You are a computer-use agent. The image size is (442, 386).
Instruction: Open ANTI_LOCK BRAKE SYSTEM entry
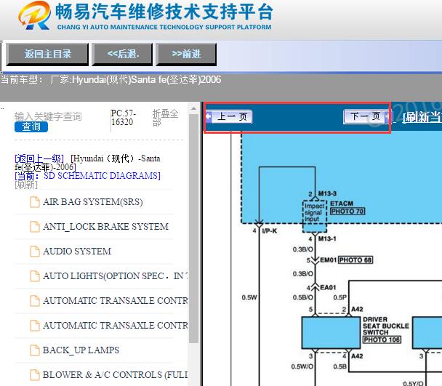[105, 226]
